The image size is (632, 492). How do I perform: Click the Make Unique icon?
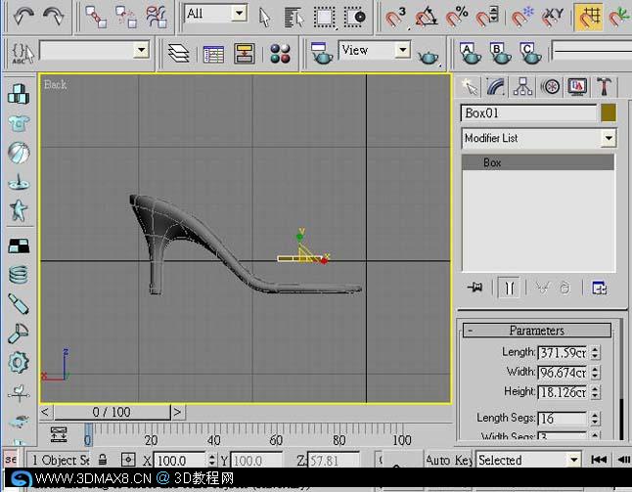pyautogui.click(x=543, y=288)
